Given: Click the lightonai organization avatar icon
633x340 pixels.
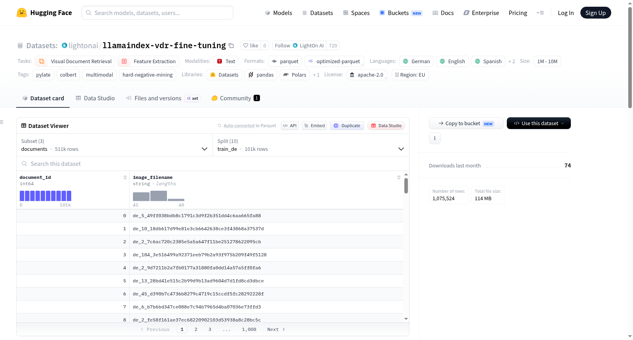Looking at the screenshot, I should 64,45.
